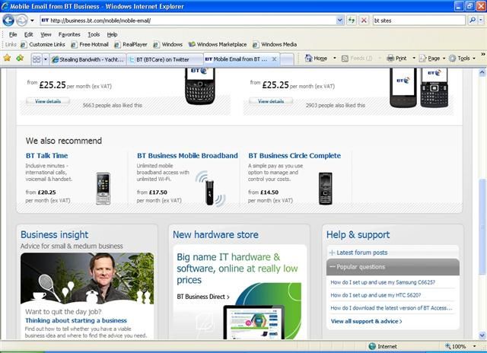Open Windows Marketplace links-bar shortcut
This screenshot has width=487, height=353.
click(x=218, y=44)
